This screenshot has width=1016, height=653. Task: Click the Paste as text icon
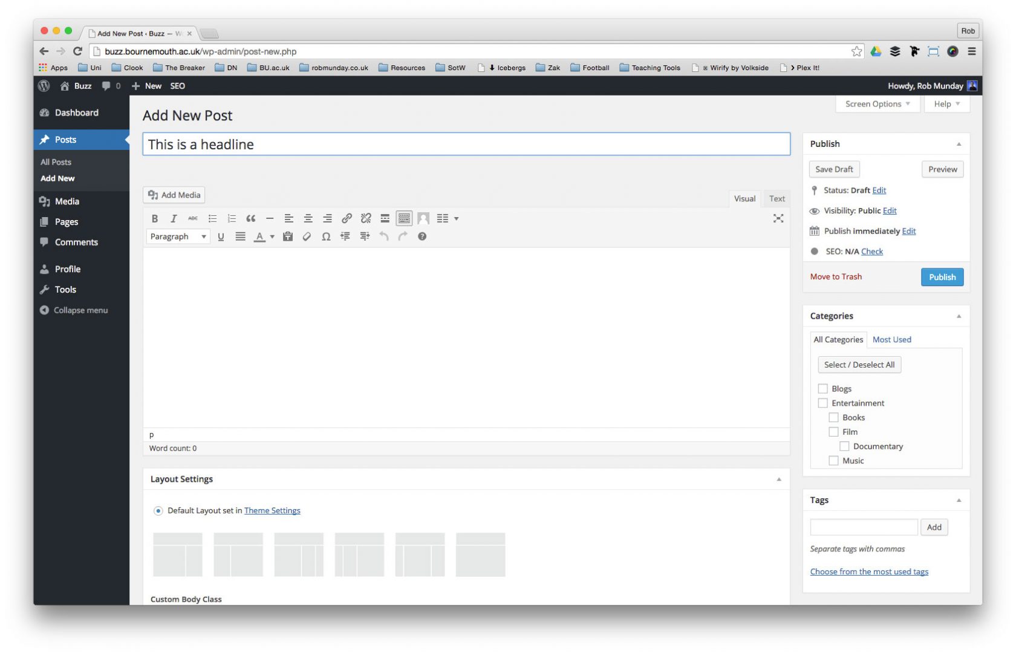(288, 236)
